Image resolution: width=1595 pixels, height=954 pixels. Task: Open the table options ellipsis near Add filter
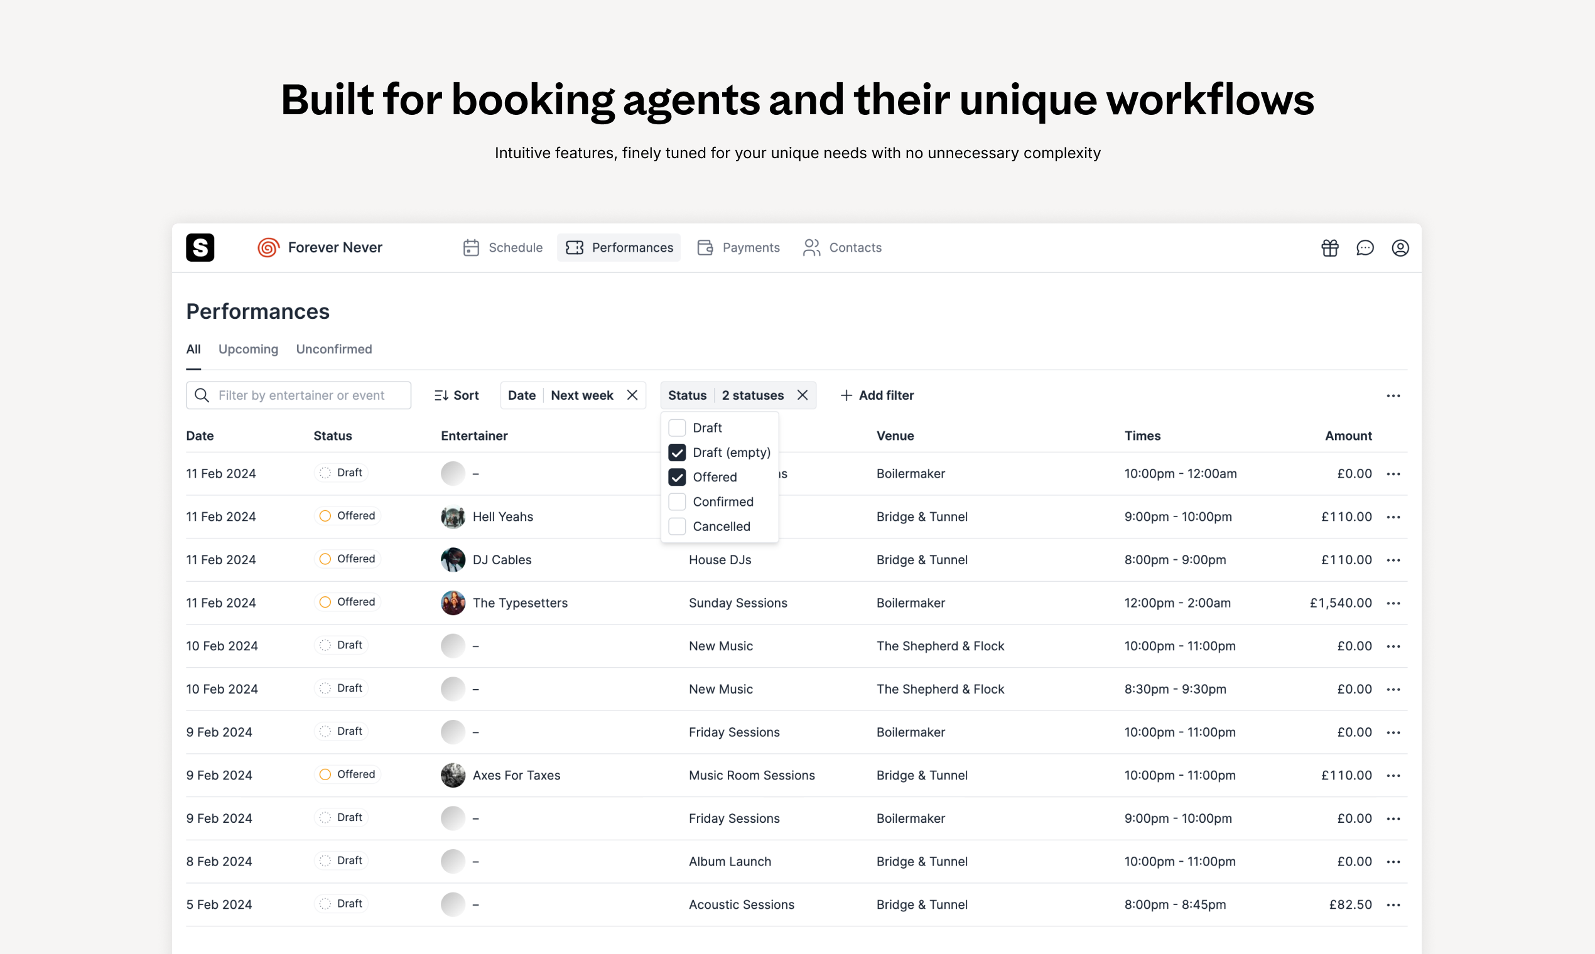pos(1393,395)
